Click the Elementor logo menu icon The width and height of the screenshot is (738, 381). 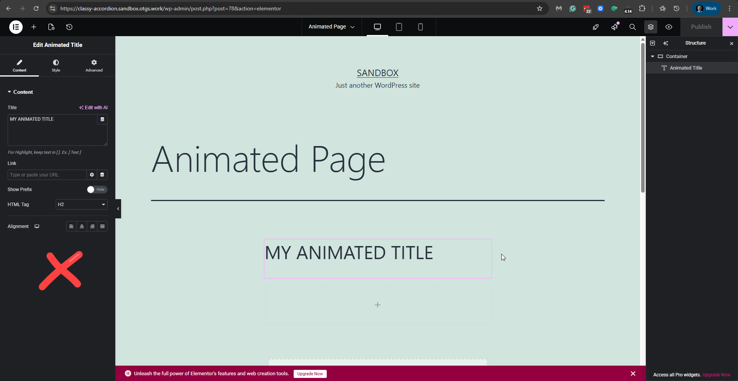point(16,27)
